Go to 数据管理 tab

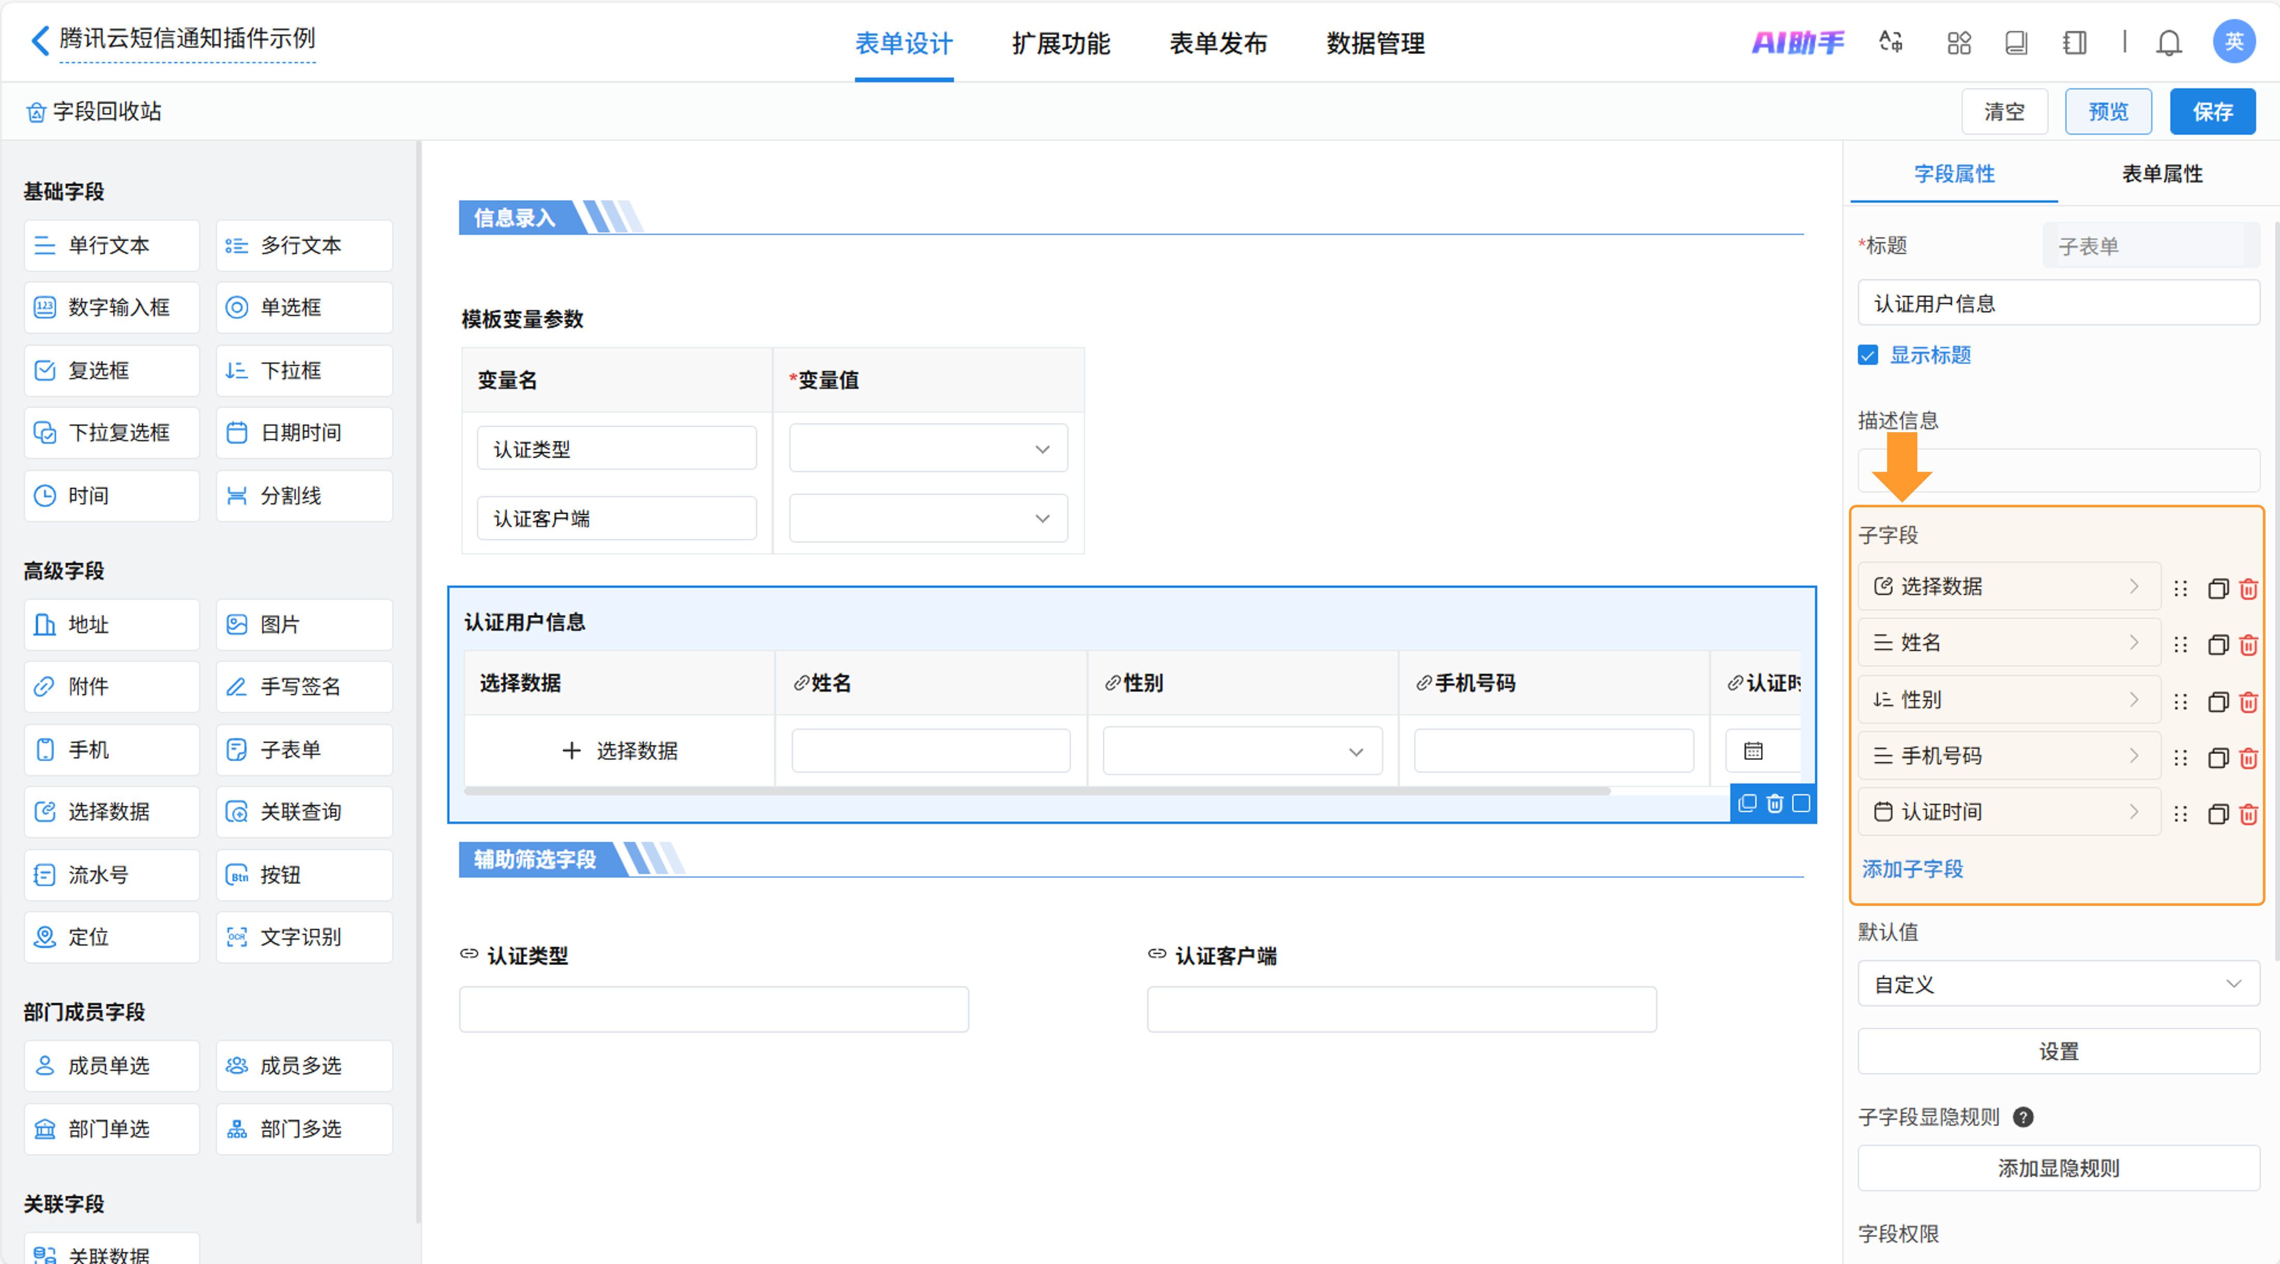pos(1375,42)
